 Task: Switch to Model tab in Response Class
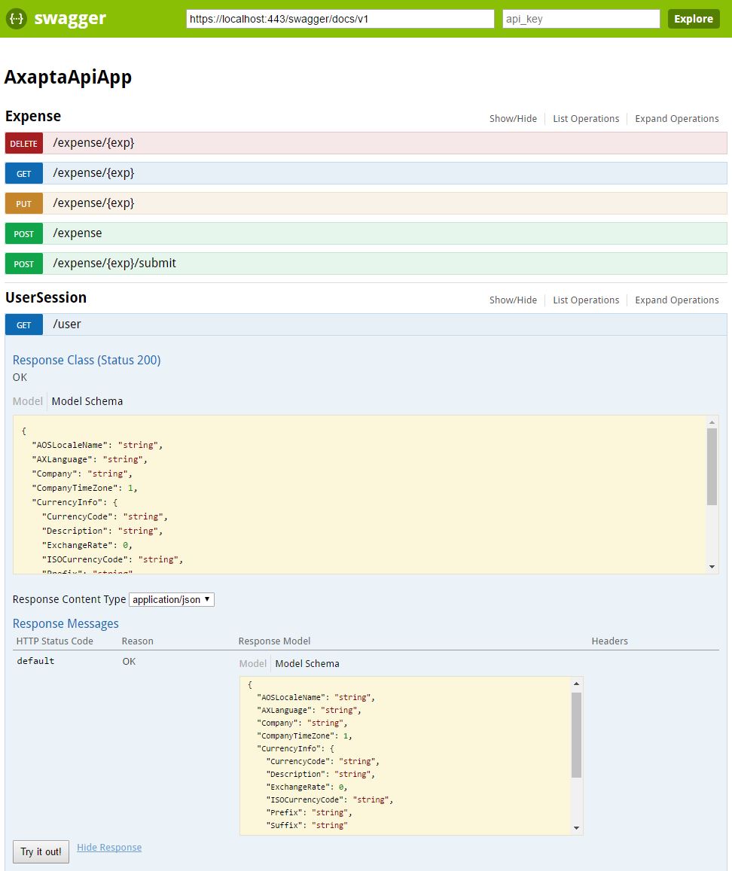[x=27, y=401]
